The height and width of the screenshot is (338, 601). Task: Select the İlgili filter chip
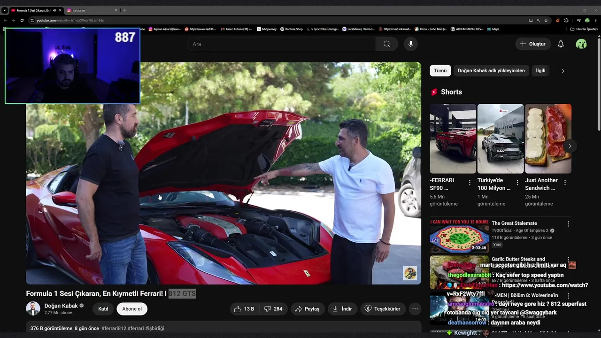tap(541, 71)
